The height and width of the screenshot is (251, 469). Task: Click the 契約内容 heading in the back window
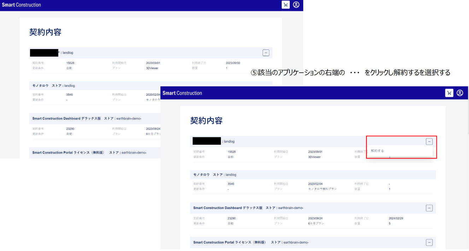pos(45,32)
